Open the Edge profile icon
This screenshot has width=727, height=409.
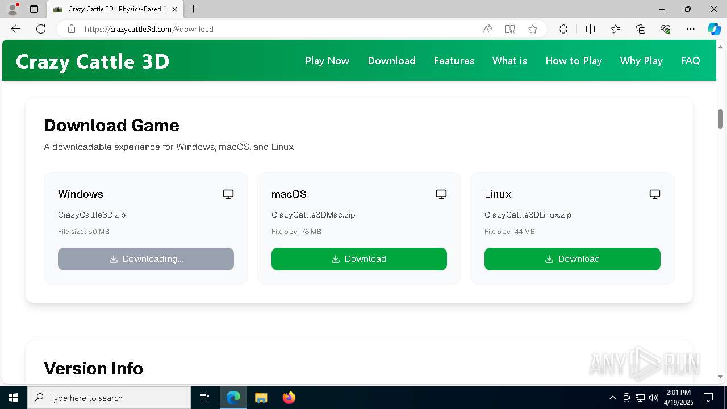point(12,9)
